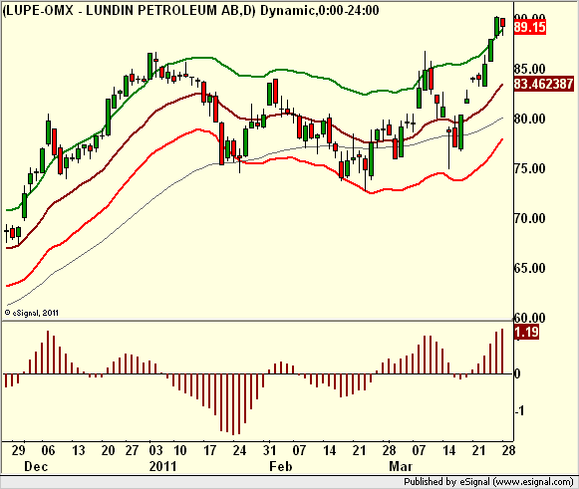Click the 75.00 price axis label
The image size is (579, 489).
tap(529, 168)
